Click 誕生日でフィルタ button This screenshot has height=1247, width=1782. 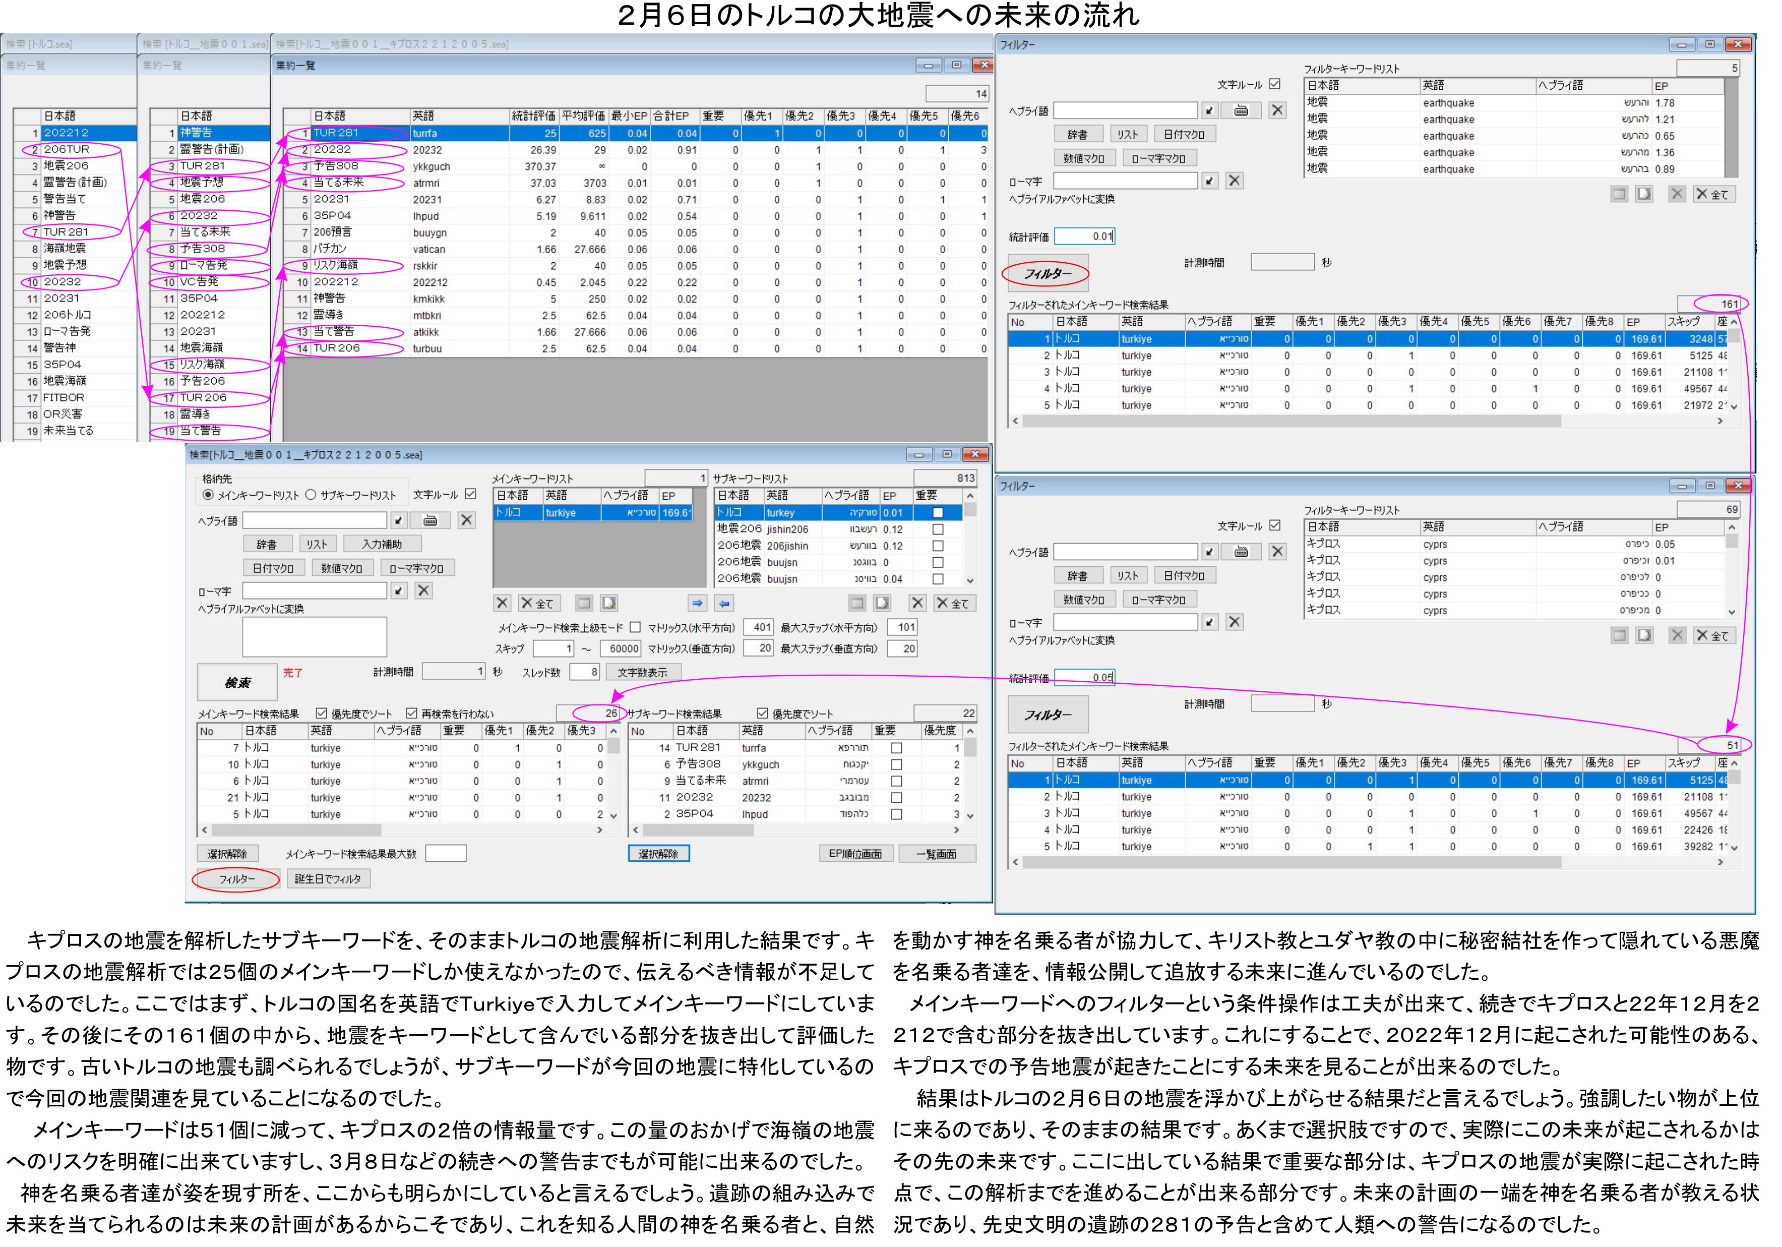(x=328, y=879)
